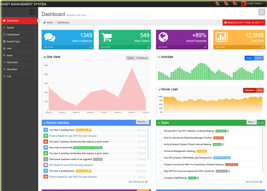The width and height of the screenshot is (267, 191).
Task: Click the bar chart Total Profit icon
Action: [220, 37]
